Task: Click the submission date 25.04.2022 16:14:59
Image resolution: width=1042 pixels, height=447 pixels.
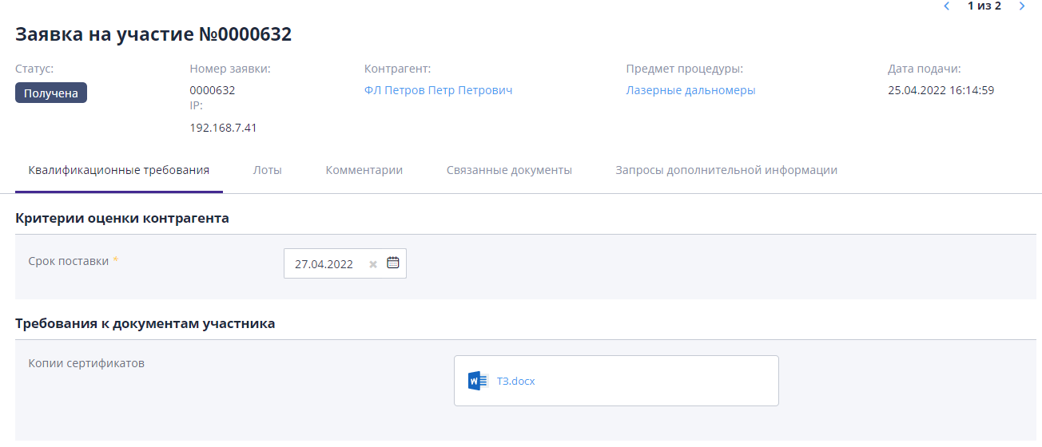Action: click(941, 90)
